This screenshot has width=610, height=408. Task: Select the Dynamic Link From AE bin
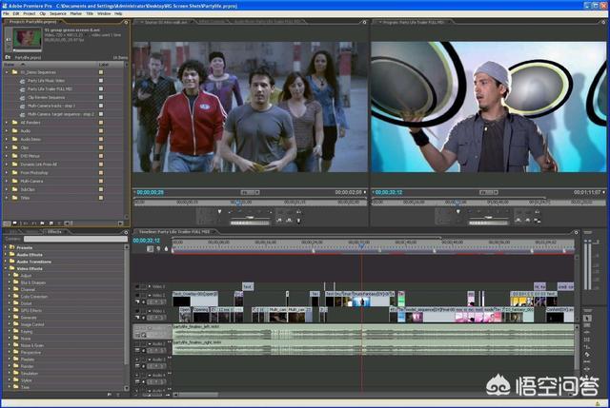pyautogui.click(x=38, y=165)
